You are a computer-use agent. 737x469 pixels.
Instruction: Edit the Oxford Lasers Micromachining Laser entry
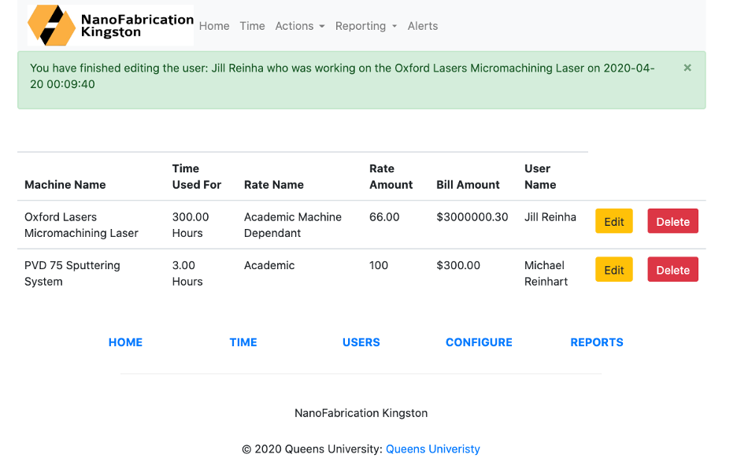click(x=613, y=222)
